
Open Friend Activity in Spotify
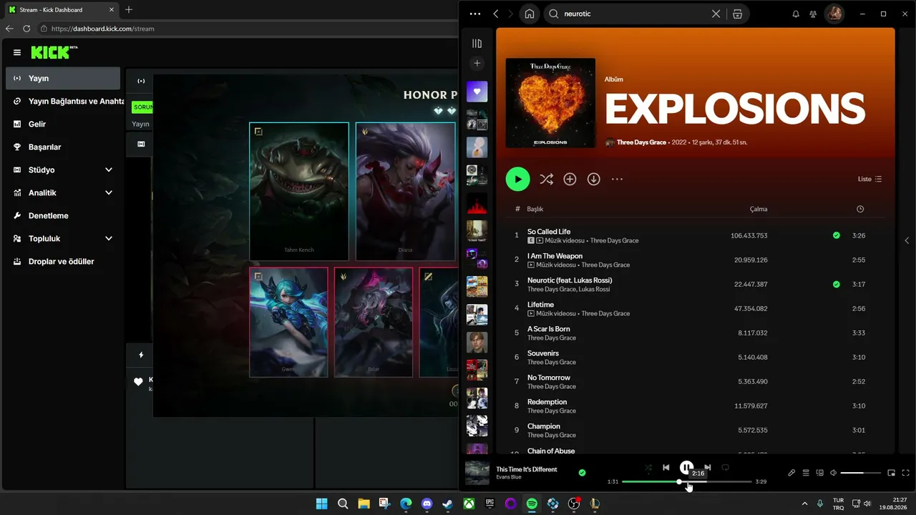tap(813, 14)
